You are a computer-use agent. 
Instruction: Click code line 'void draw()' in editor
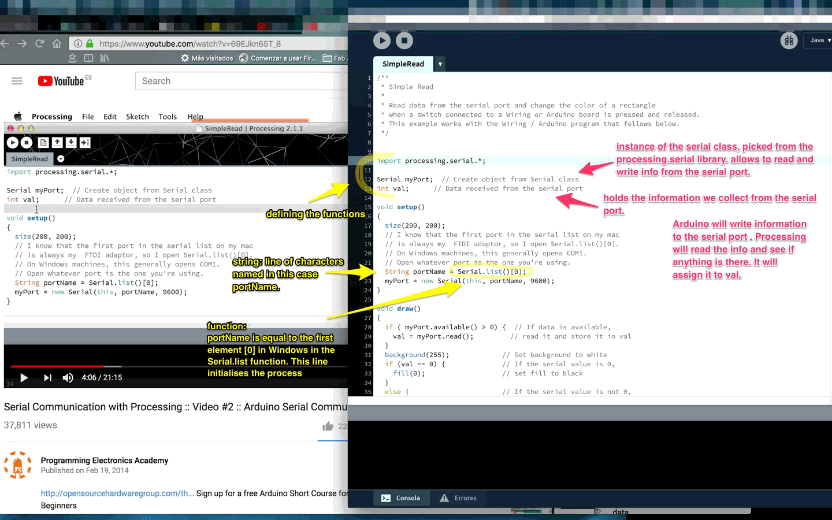click(x=399, y=309)
